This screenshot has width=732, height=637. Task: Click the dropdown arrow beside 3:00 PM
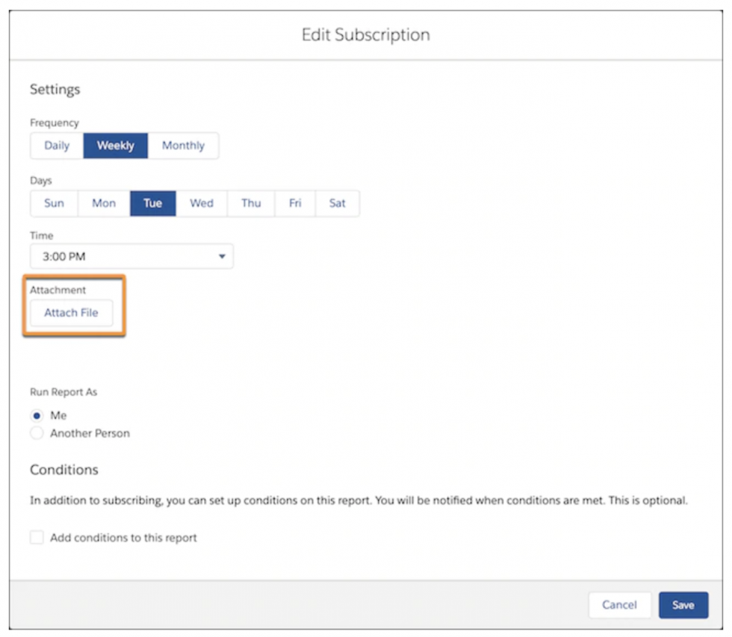[x=222, y=256]
